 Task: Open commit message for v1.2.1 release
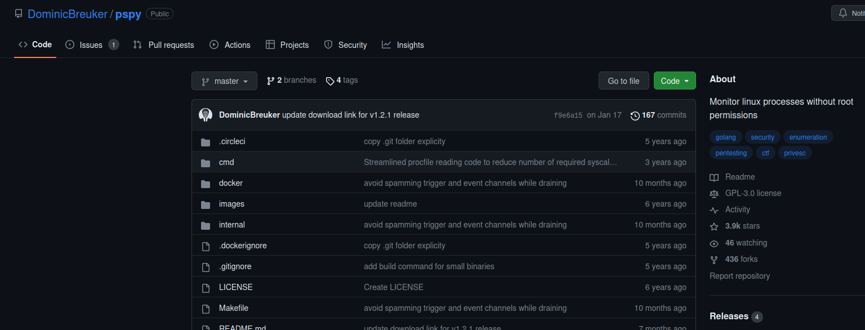pos(351,115)
